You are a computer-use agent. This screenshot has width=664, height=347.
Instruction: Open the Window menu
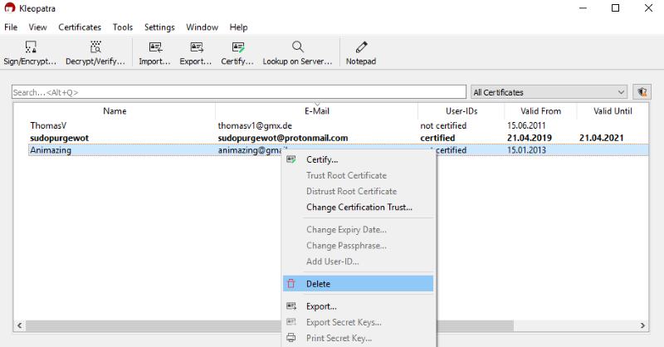click(x=202, y=27)
